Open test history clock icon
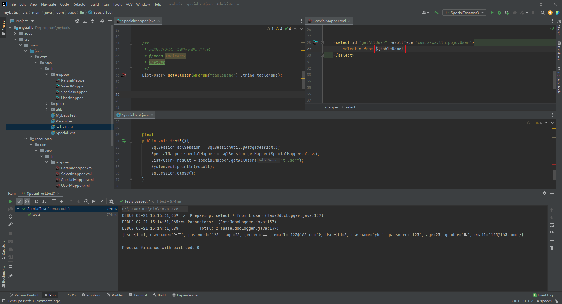Image resolution: width=562 pixels, height=304 pixels. (86, 201)
